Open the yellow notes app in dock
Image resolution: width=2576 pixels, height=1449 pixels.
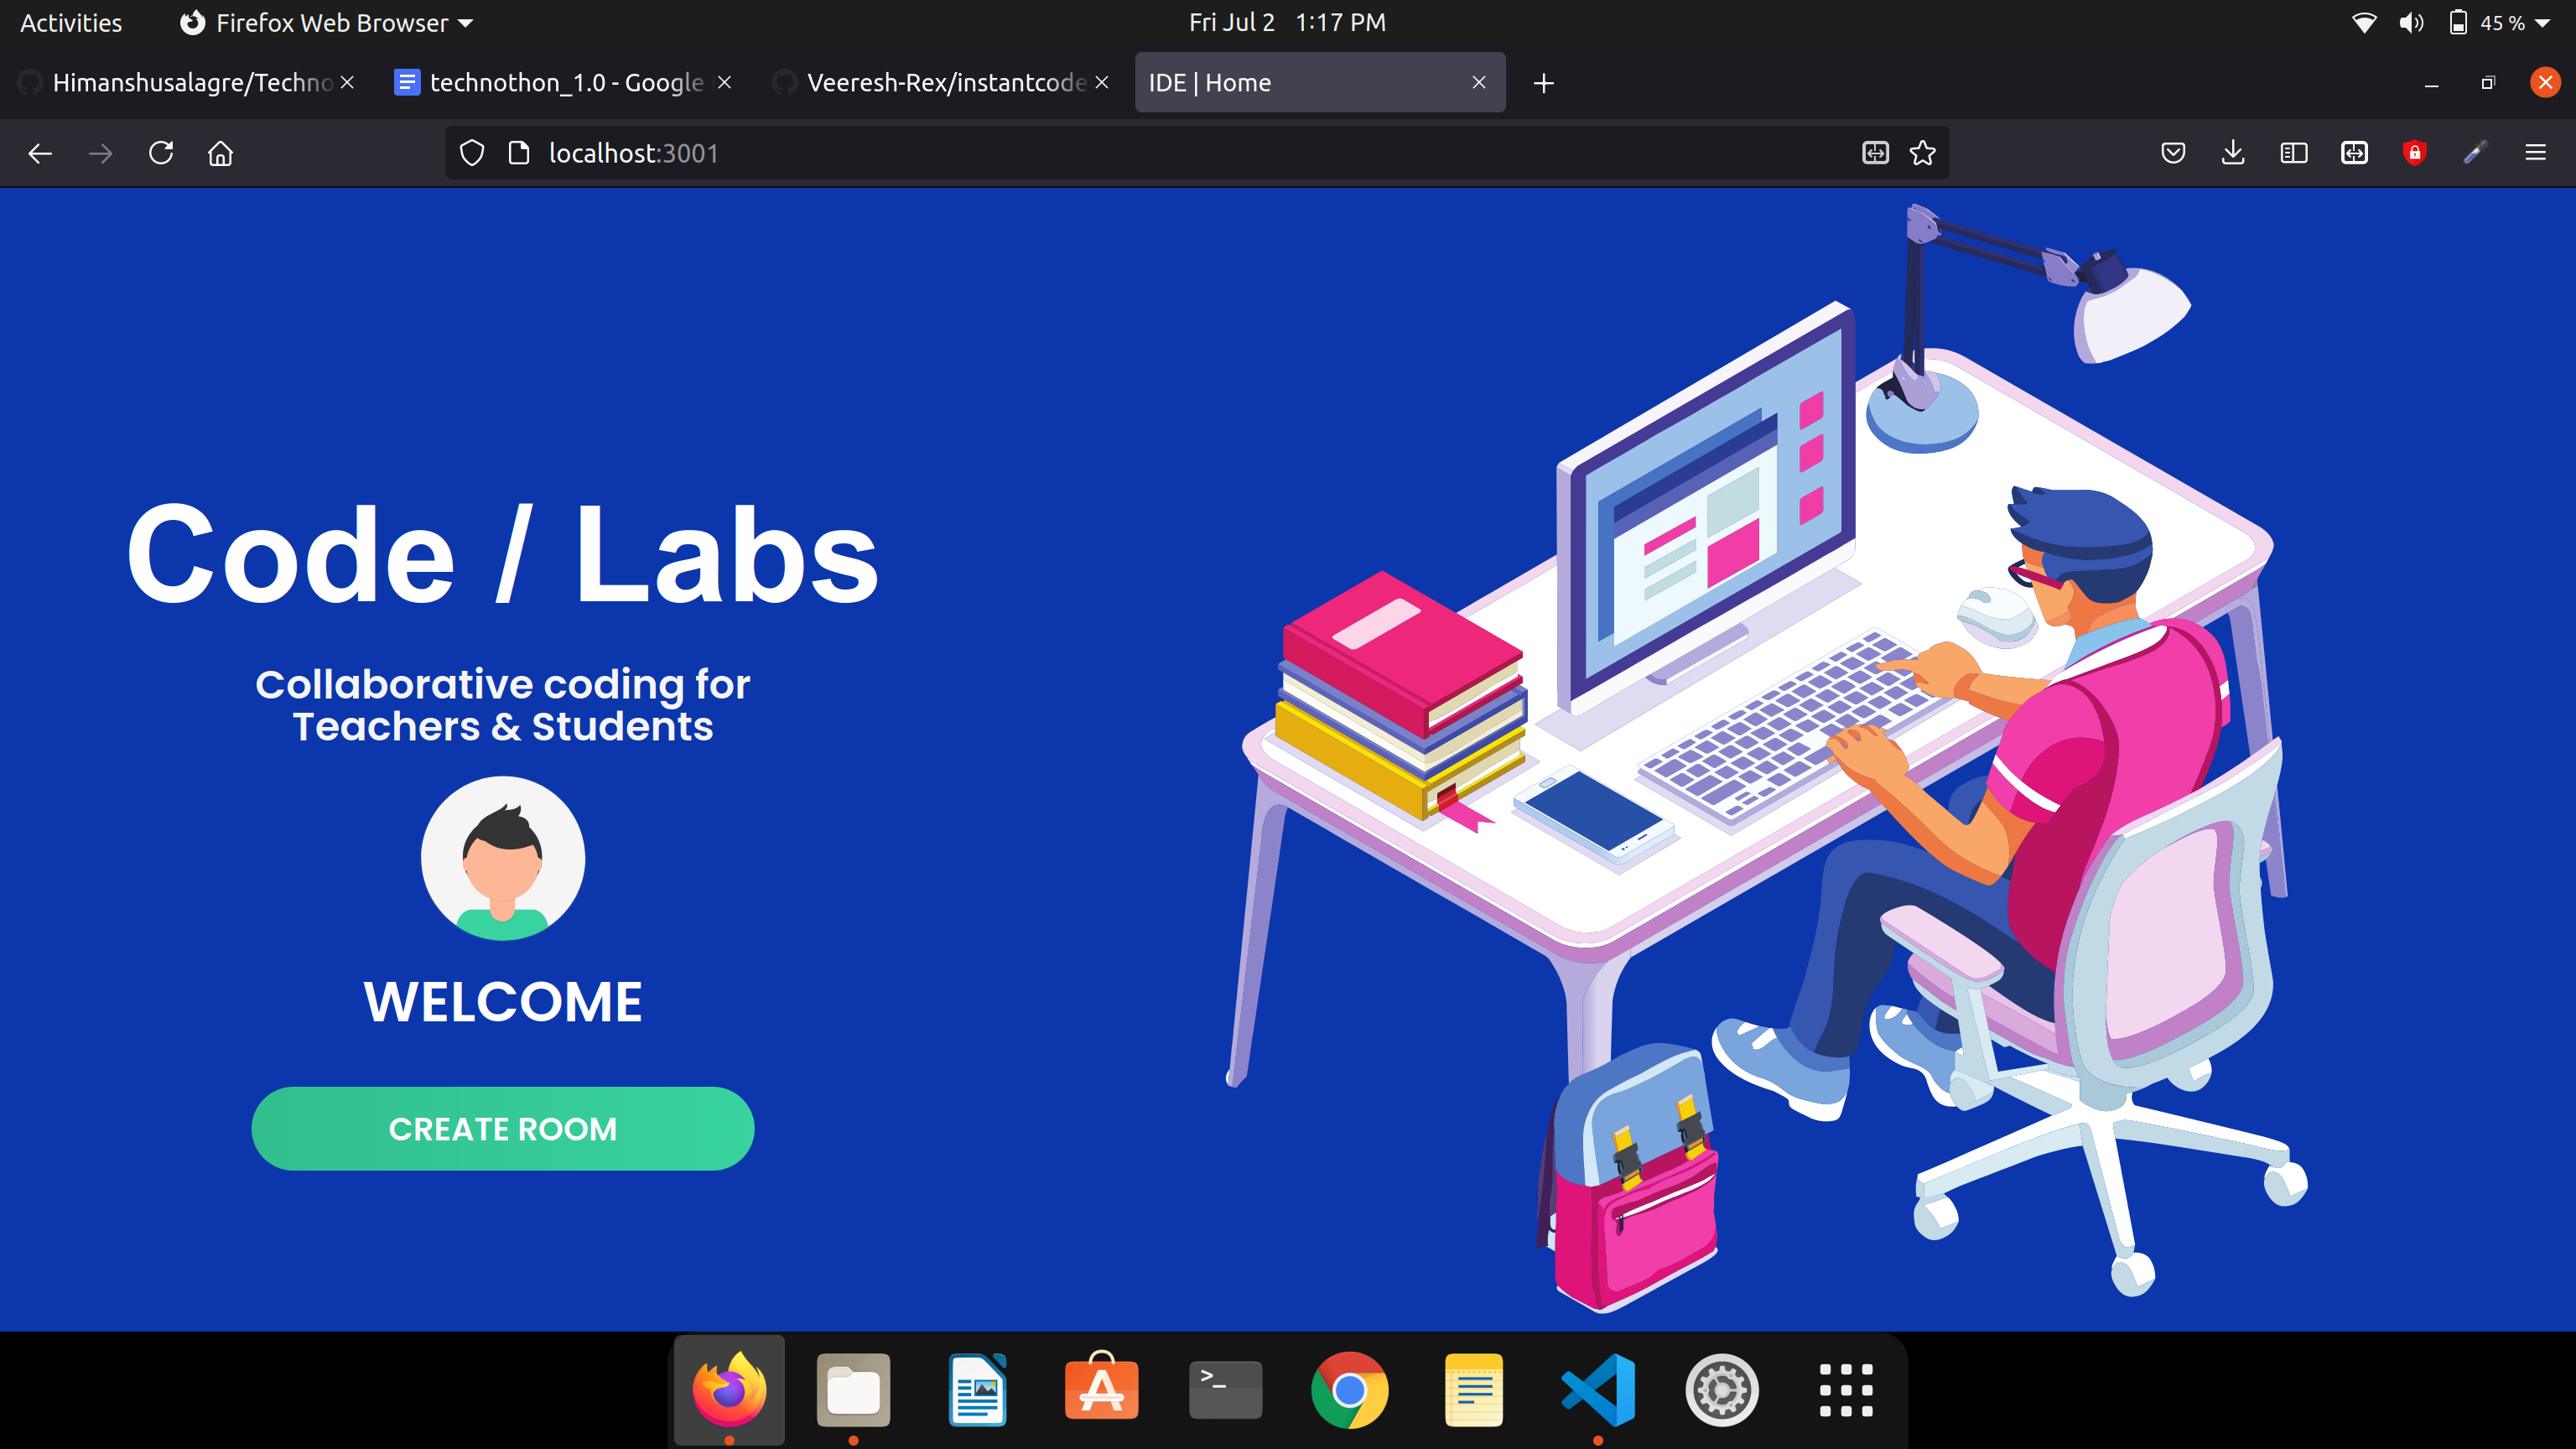tap(1473, 1389)
